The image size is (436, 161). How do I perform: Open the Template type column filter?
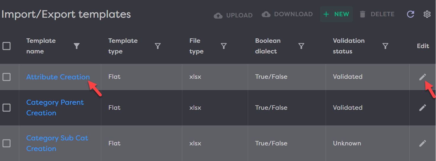click(x=158, y=46)
